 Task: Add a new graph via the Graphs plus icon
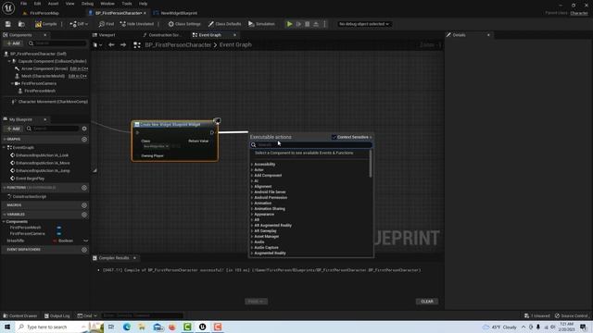(x=84, y=140)
